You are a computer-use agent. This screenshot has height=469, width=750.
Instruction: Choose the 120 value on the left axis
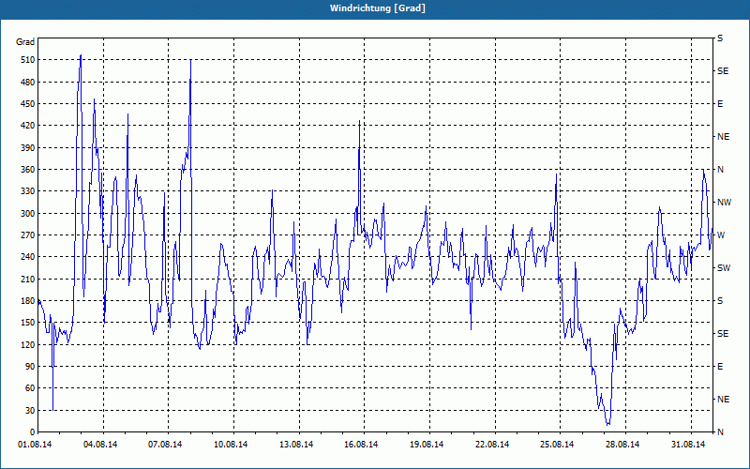click(x=28, y=344)
